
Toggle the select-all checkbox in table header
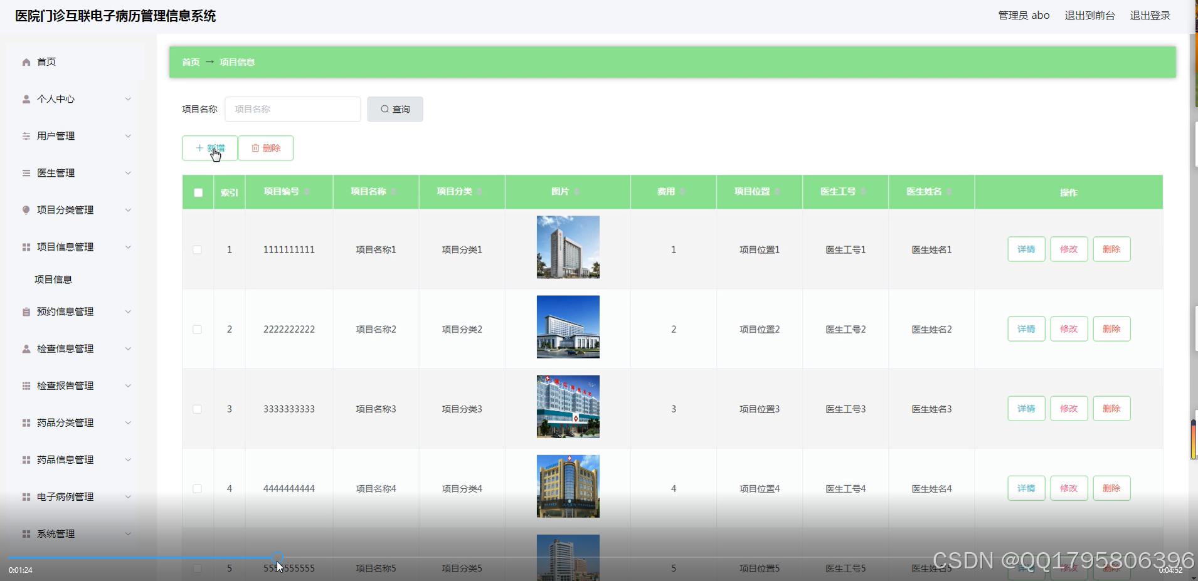tap(198, 192)
